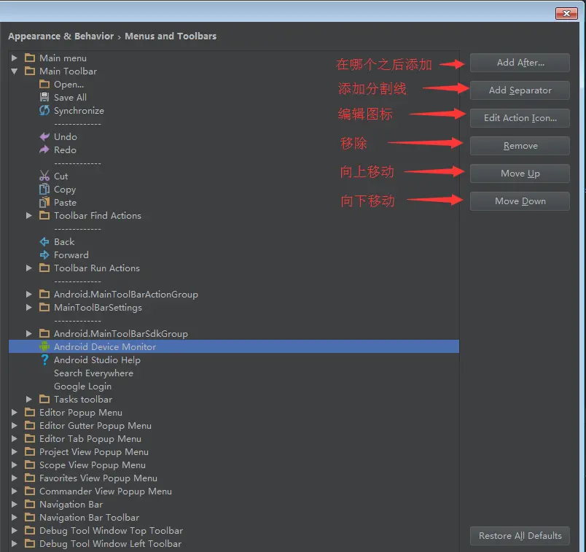586x552 pixels.
Task: Click the Android.MainToolBarActionGroup folder icon
Action: [x=44, y=294]
